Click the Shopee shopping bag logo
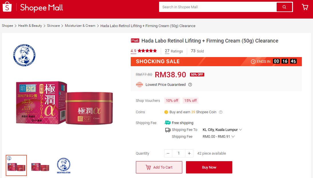The width and height of the screenshot is (313, 178). pyautogui.click(x=7, y=7)
